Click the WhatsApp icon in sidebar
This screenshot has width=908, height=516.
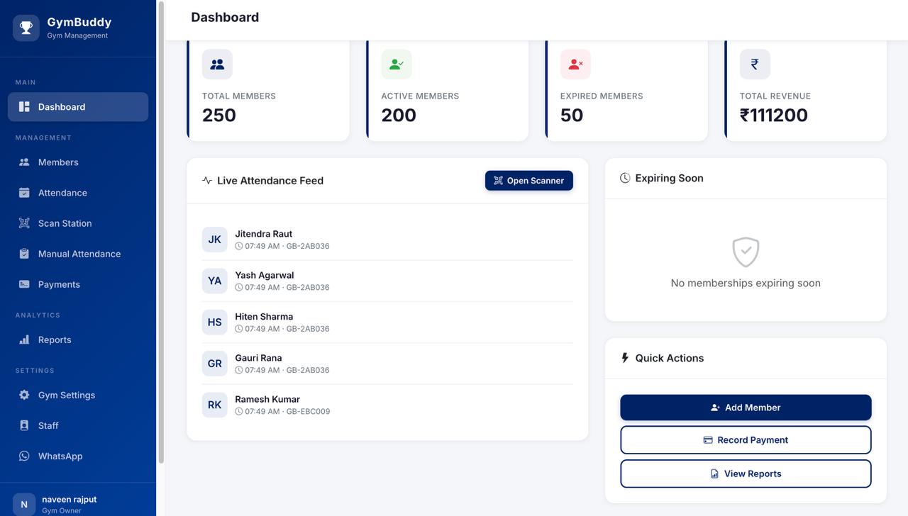click(x=24, y=456)
